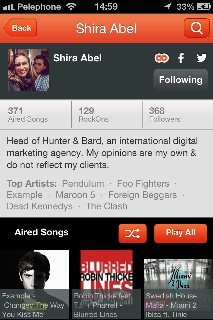Select Foo Fighters in Top Artists
The image size is (213, 320).
[x=143, y=183]
